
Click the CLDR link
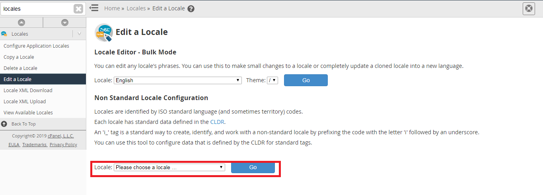click(x=218, y=122)
